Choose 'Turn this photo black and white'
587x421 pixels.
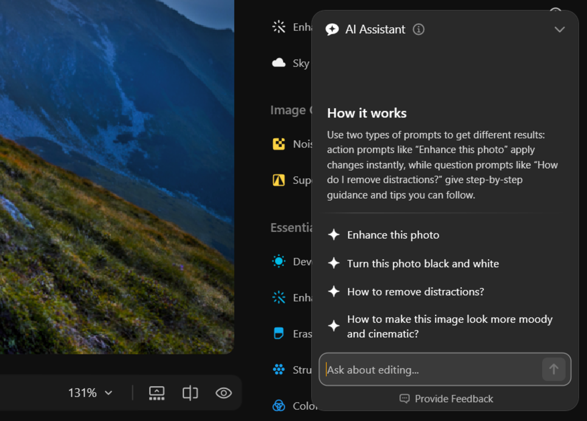(413, 264)
